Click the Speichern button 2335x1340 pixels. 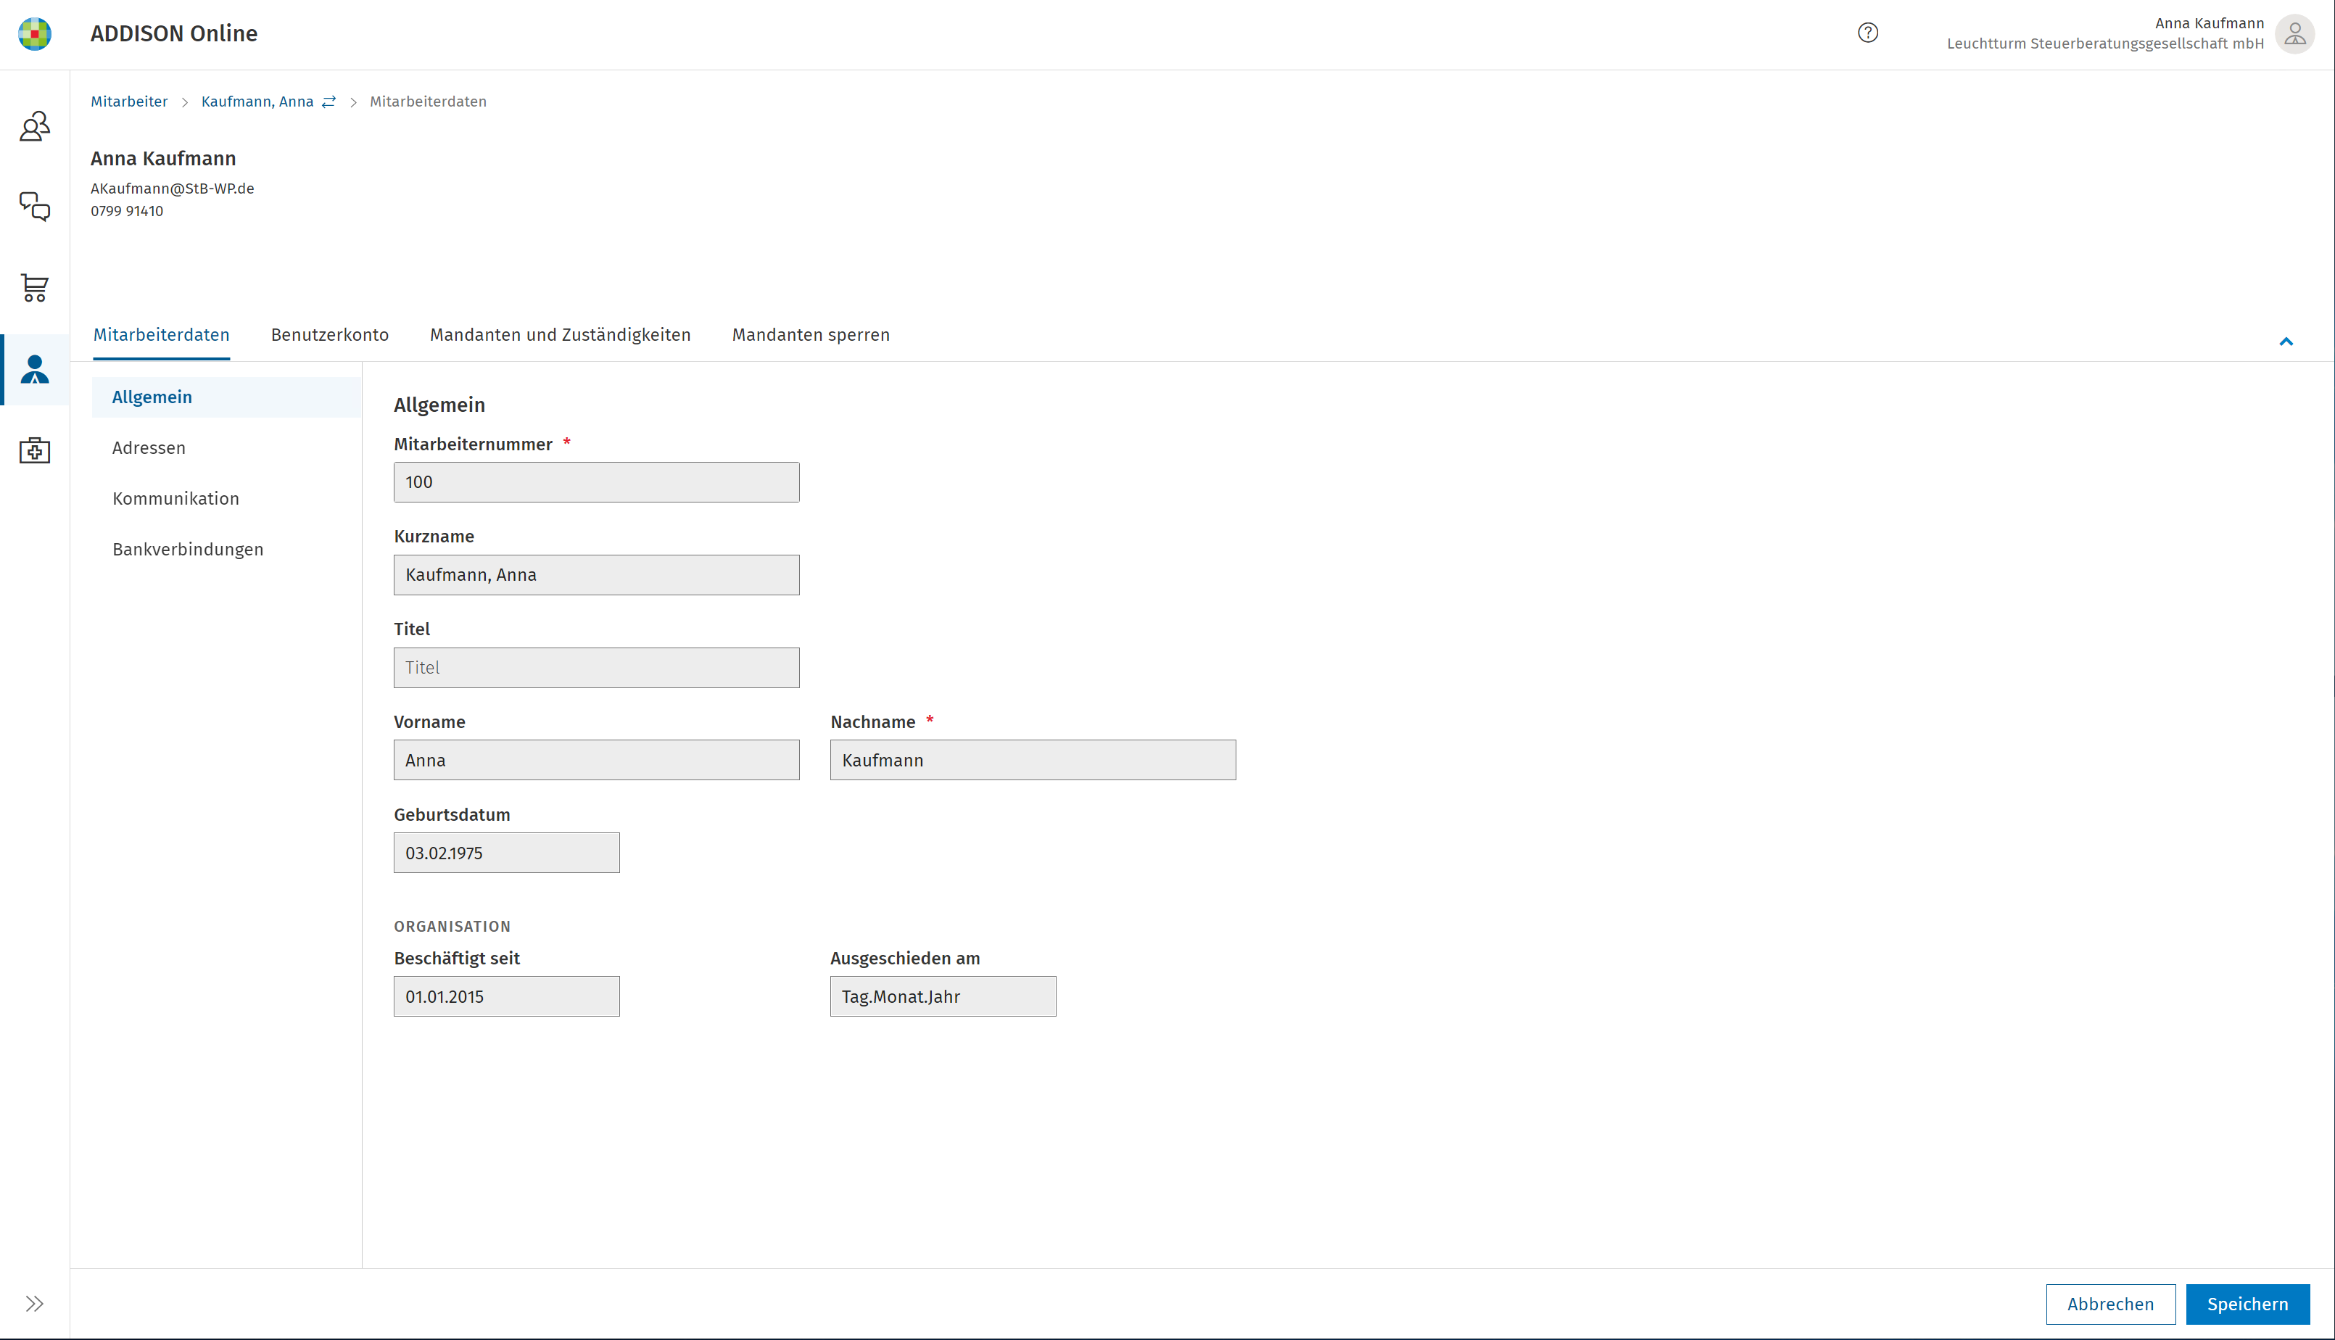(2247, 1304)
